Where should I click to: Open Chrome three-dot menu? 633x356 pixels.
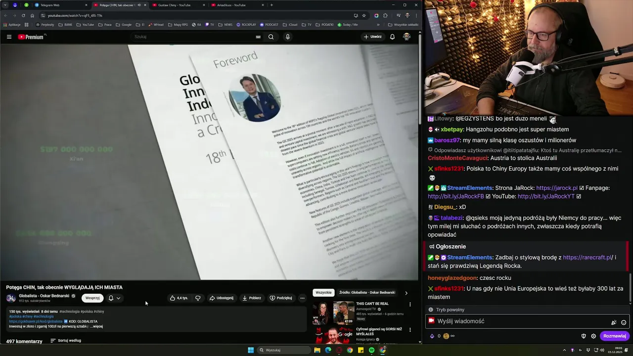[416, 15]
